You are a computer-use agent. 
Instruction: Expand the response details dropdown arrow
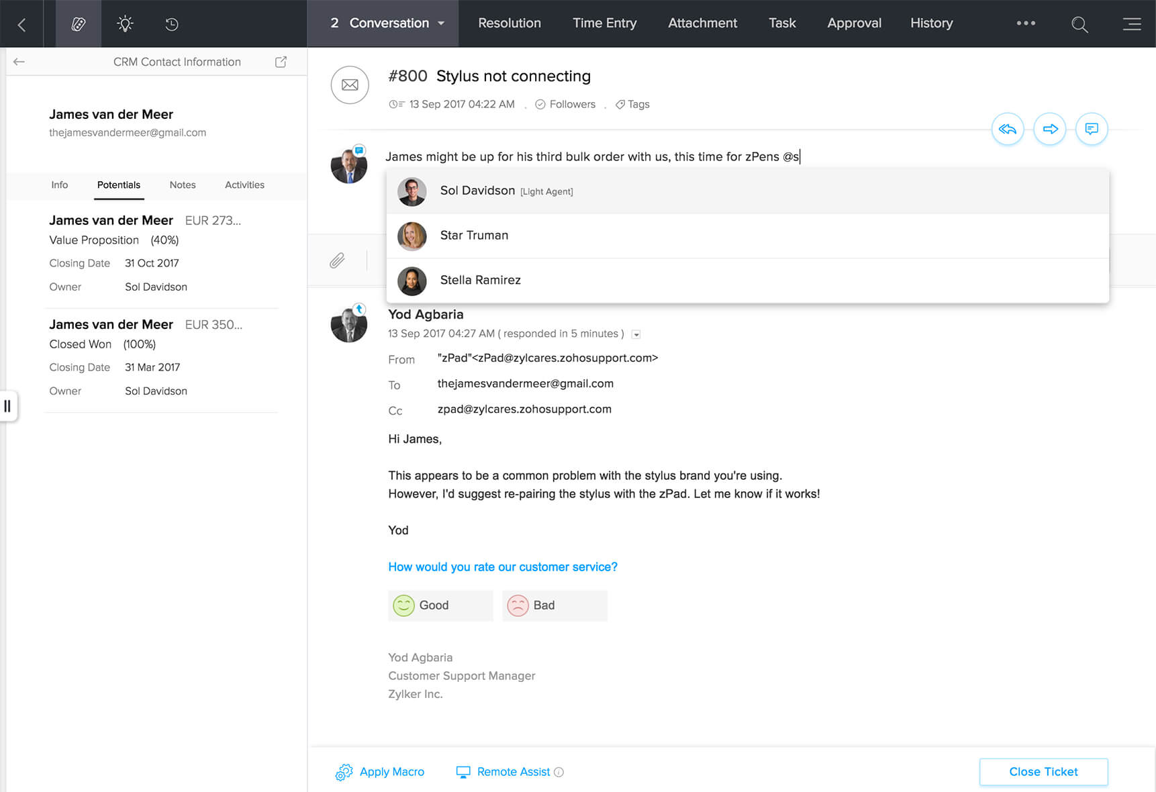click(636, 334)
